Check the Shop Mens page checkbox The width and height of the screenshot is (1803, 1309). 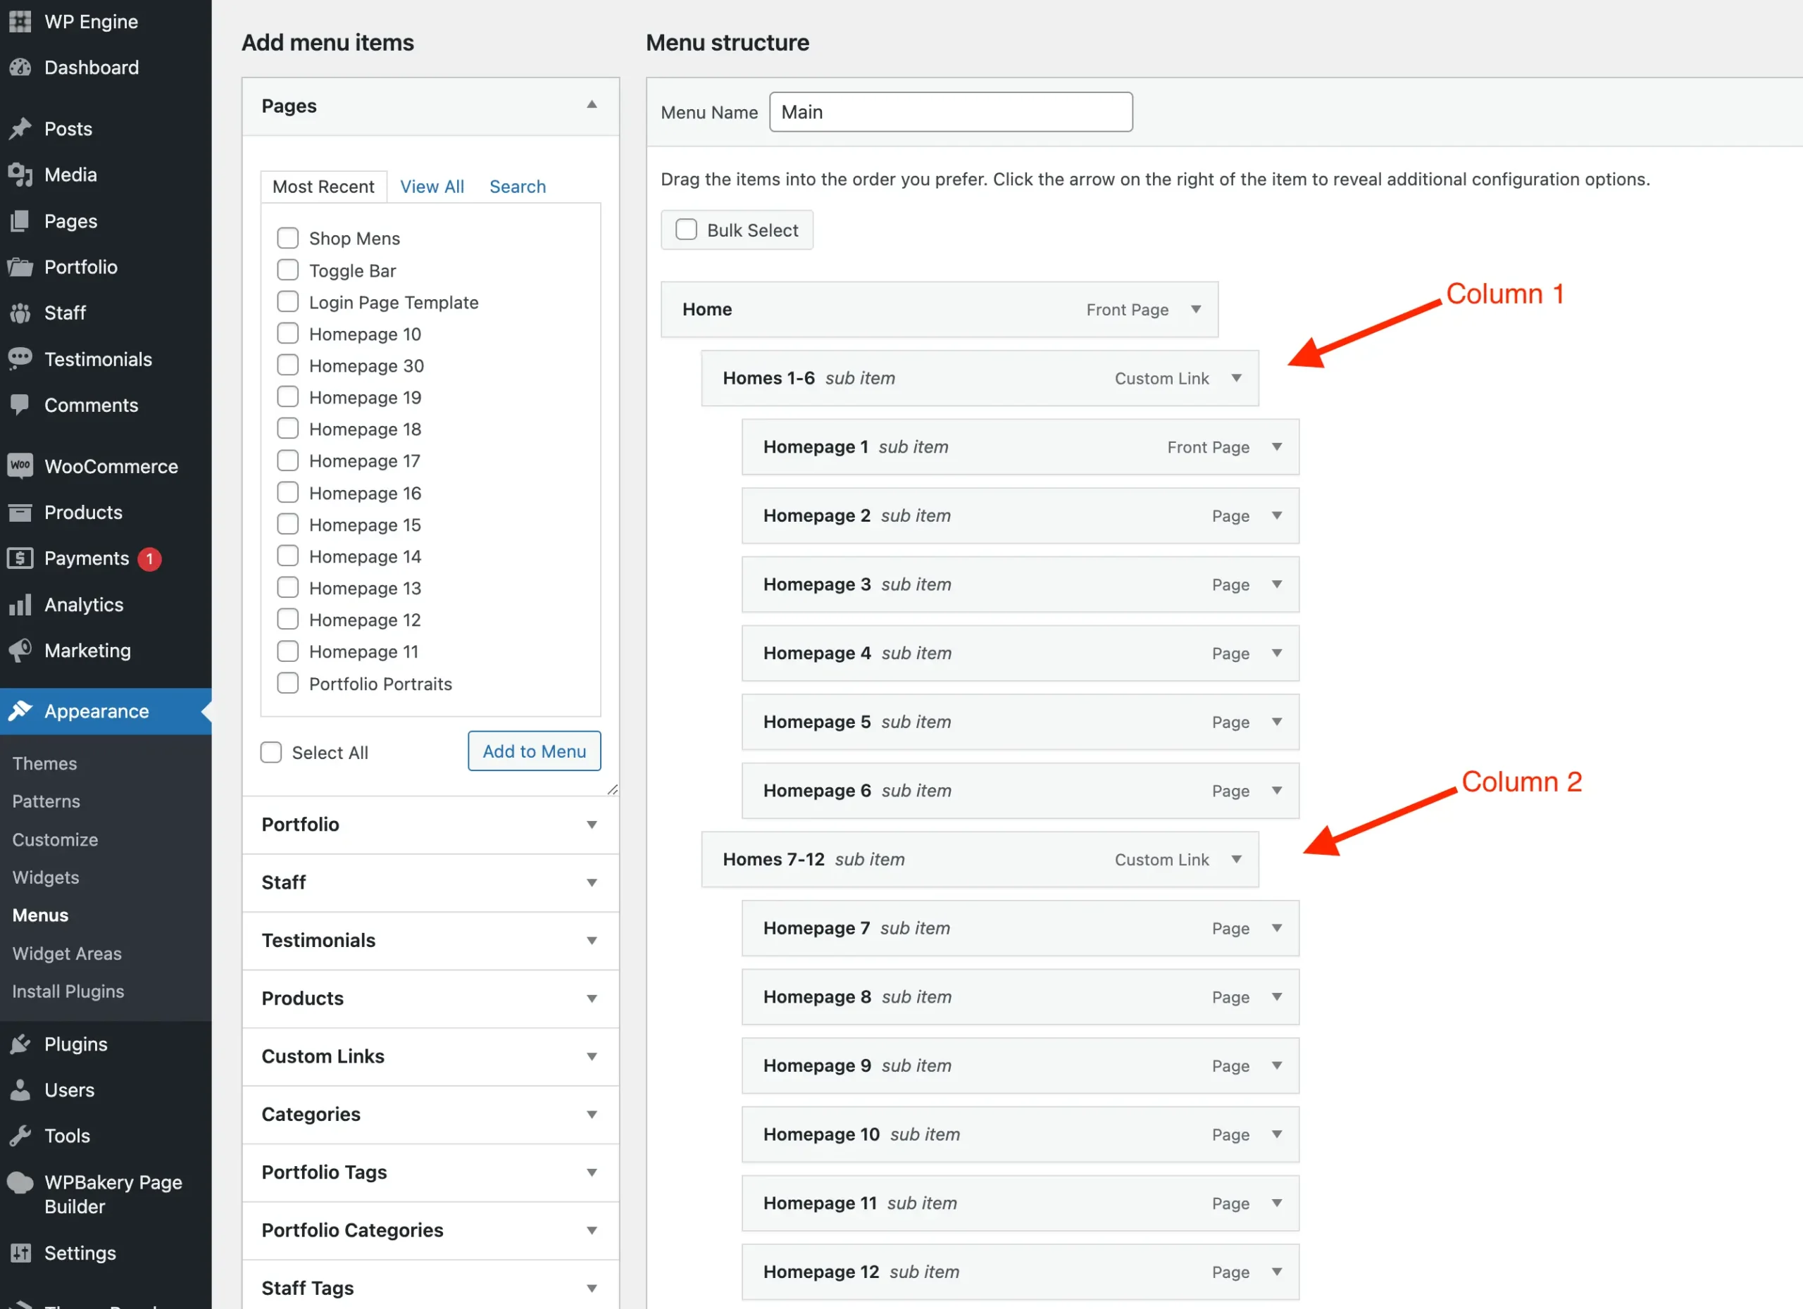[x=288, y=237]
